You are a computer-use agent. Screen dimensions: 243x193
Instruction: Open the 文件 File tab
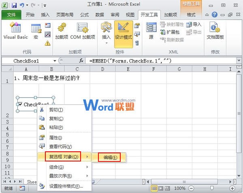point(11,15)
